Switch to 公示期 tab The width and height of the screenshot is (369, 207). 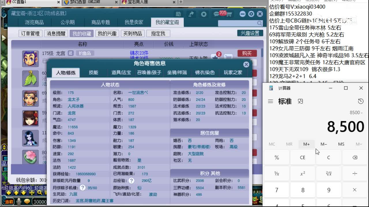tap(67, 22)
